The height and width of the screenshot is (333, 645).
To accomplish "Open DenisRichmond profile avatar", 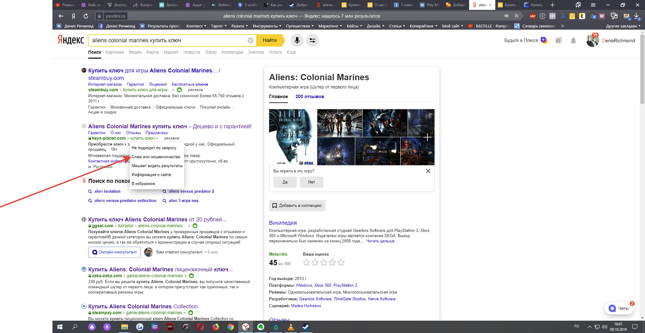I will point(592,40).
